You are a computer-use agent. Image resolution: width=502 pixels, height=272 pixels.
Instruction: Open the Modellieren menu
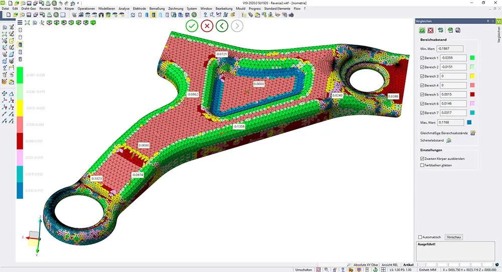(x=106, y=9)
